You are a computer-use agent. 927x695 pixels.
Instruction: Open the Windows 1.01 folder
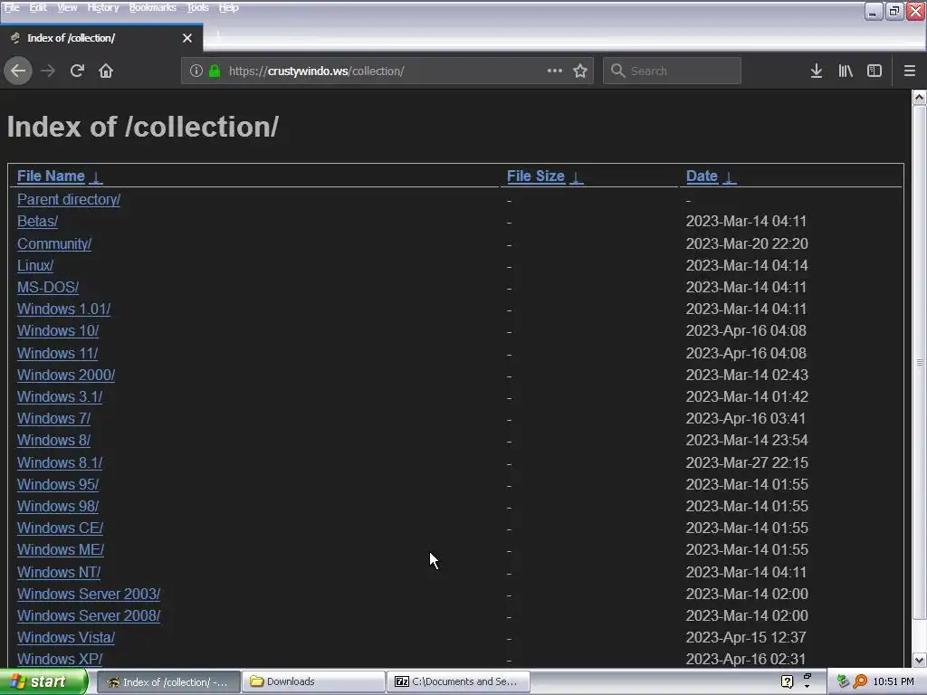(x=64, y=309)
